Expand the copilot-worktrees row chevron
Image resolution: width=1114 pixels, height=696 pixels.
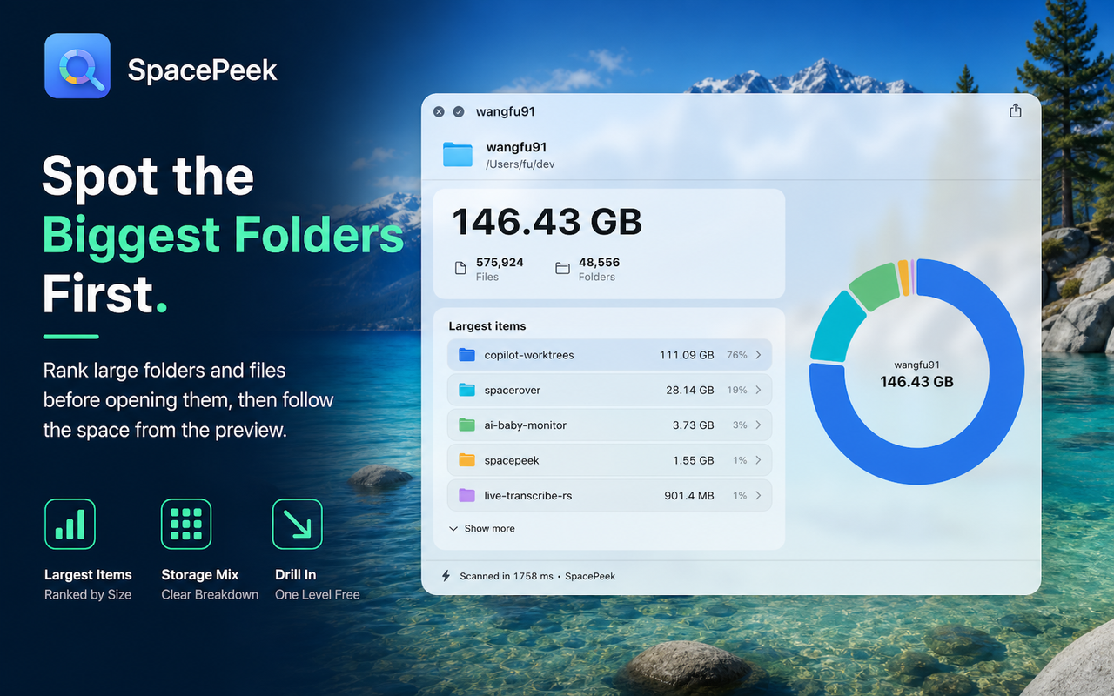click(758, 355)
